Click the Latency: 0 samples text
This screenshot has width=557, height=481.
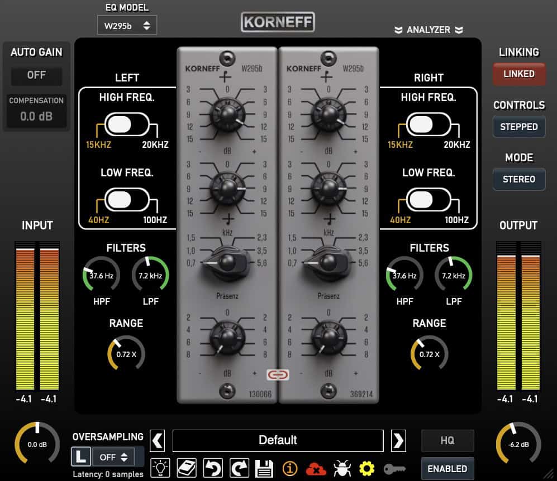[x=108, y=474]
